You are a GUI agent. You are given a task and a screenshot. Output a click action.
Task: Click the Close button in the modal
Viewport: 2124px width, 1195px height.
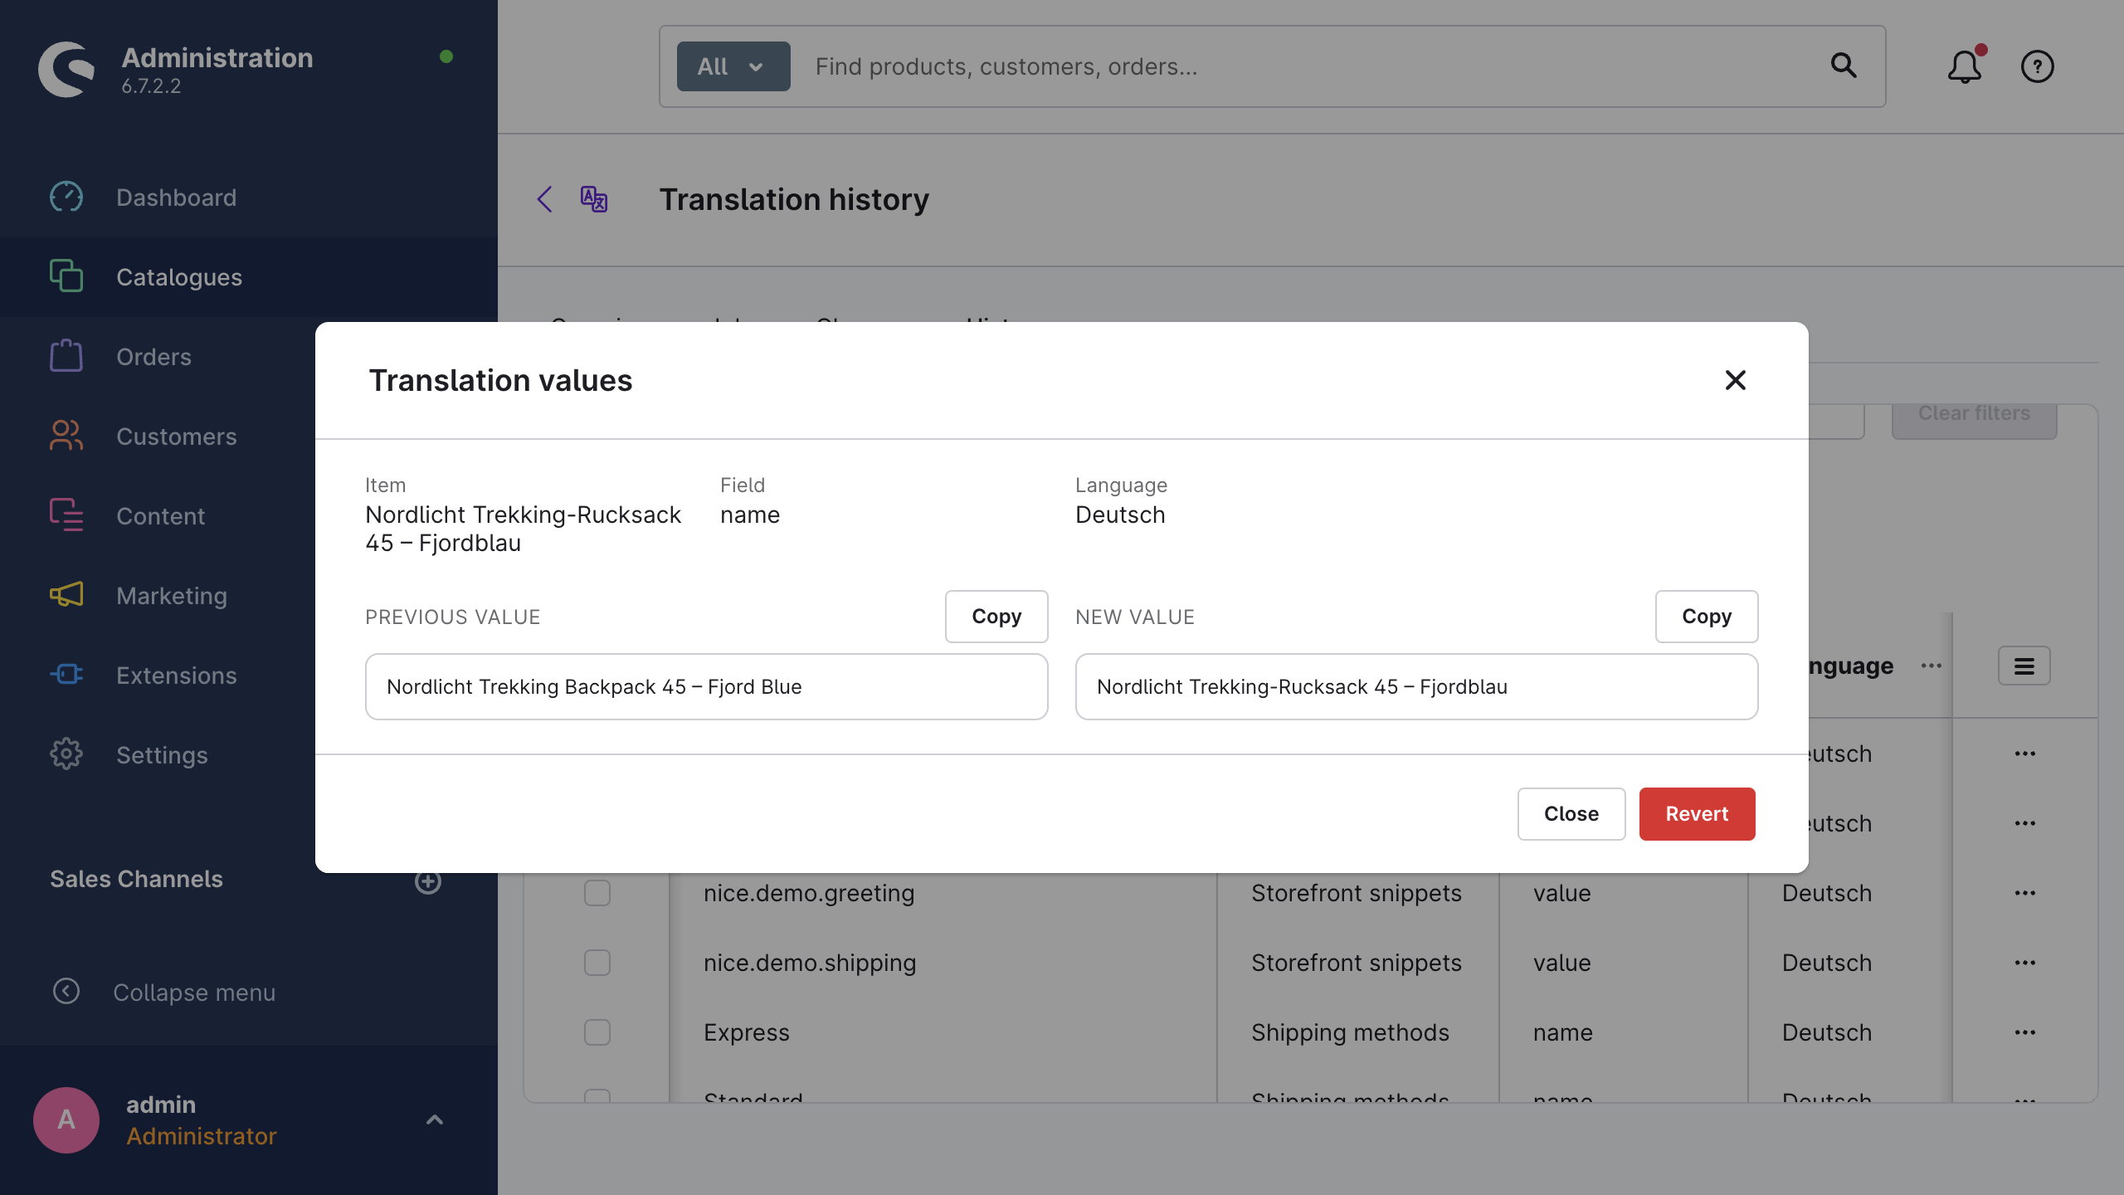coord(1571,814)
